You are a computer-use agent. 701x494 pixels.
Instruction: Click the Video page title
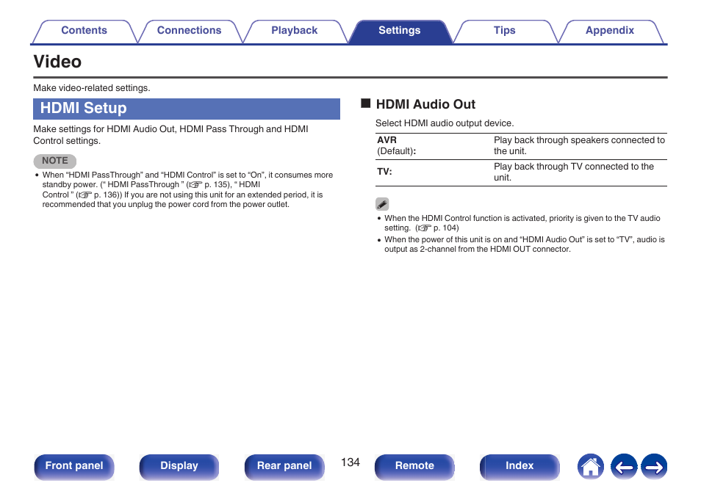tap(57, 62)
